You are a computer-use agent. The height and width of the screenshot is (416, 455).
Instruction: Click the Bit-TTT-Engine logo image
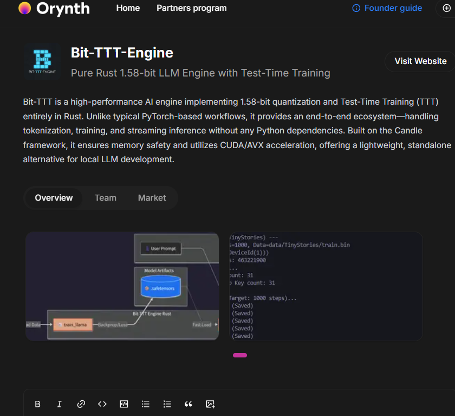click(42, 62)
